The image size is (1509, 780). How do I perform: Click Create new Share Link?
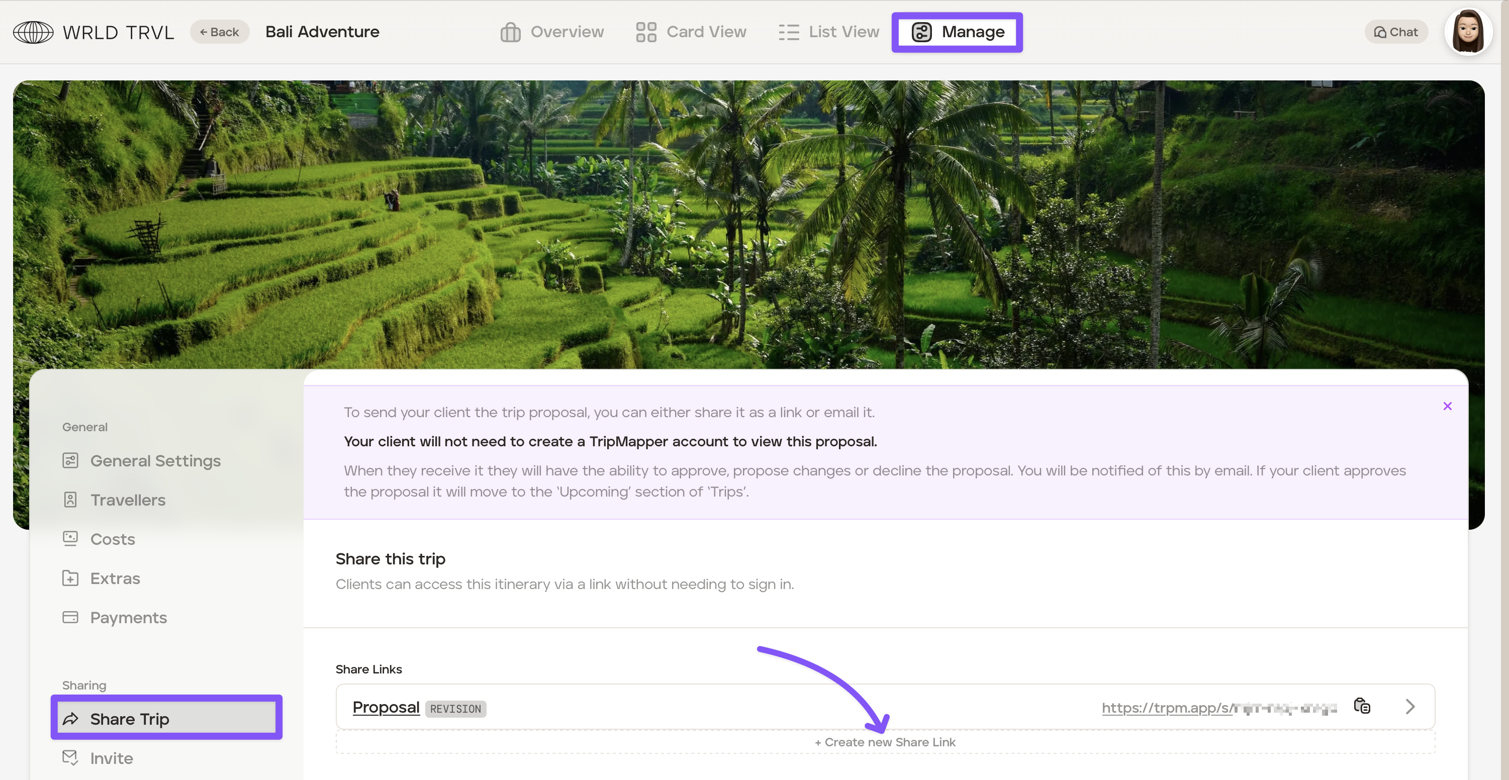(x=885, y=742)
